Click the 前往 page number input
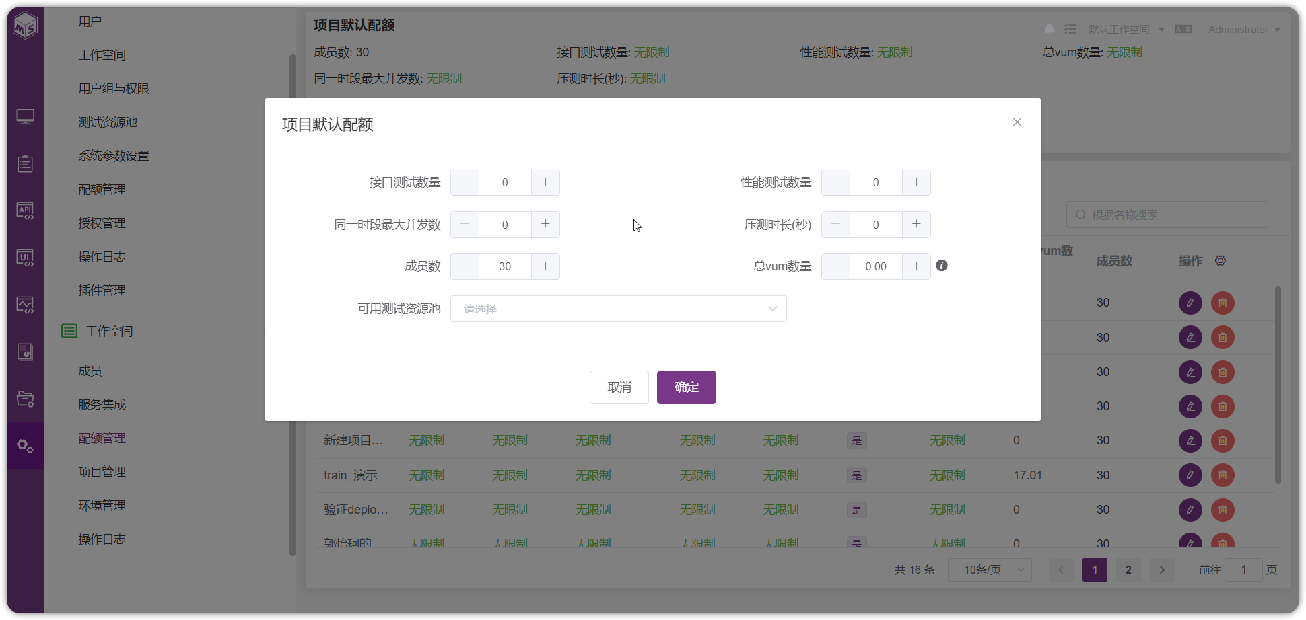Viewport: 1306px width, 620px height. pos(1243,570)
